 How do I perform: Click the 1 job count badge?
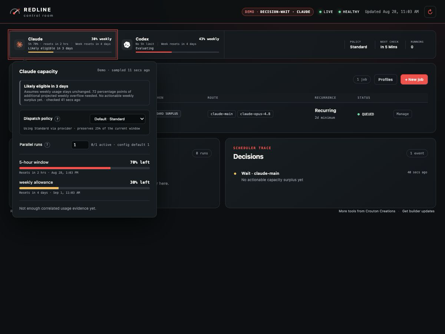point(362,79)
